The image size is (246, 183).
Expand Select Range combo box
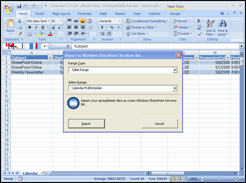(175, 89)
